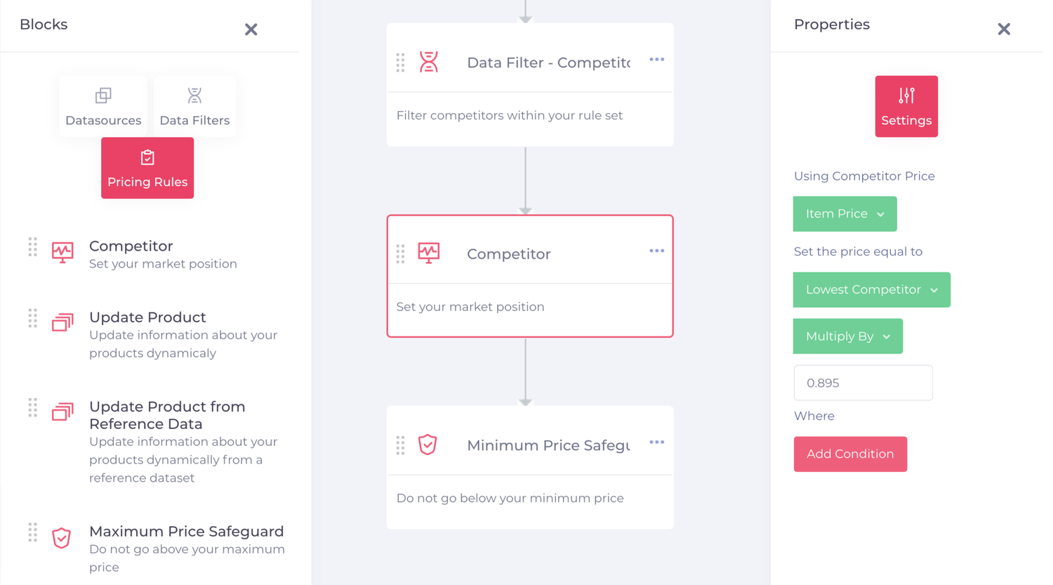Select the Data Filters block icon
1053x585 pixels.
(x=194, y=96)
